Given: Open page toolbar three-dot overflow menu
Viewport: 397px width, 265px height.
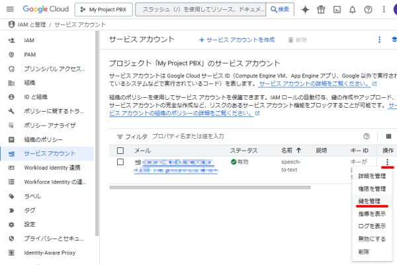Looking at the screenshot, I should tap(379, 40).
